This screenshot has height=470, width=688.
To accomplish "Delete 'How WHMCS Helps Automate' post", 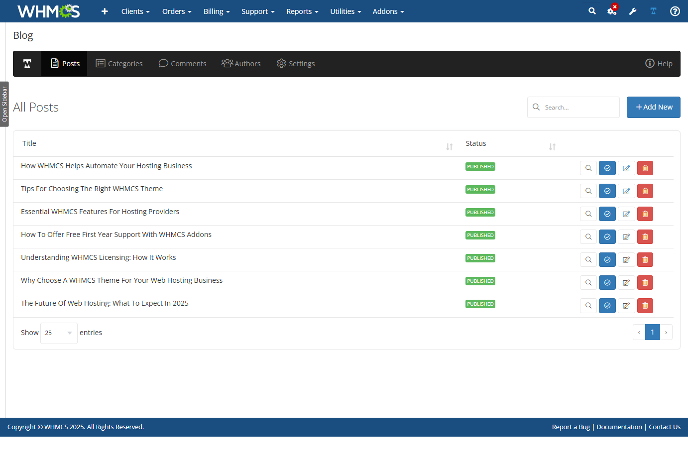I will (645, 168).
